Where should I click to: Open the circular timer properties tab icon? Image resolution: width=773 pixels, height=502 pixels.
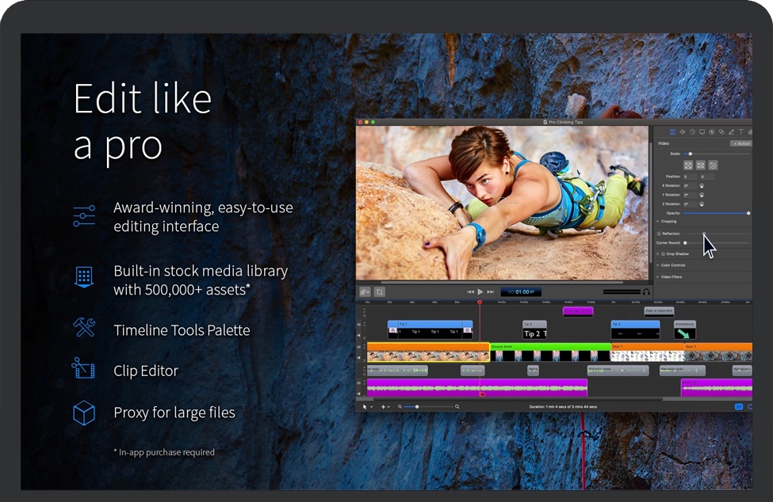[x=692, y=132]
